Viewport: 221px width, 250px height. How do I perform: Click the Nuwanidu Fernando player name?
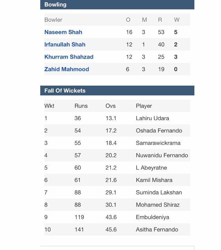162,155
